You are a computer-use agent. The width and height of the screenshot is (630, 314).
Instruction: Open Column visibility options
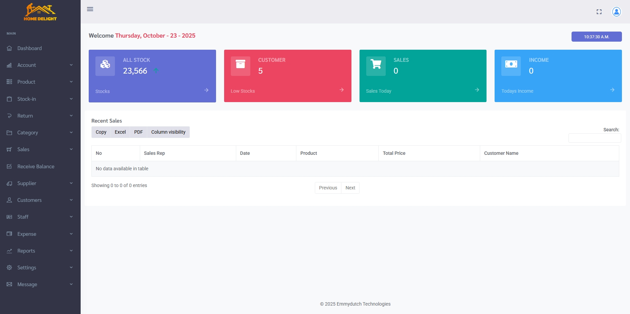(168, 132)
